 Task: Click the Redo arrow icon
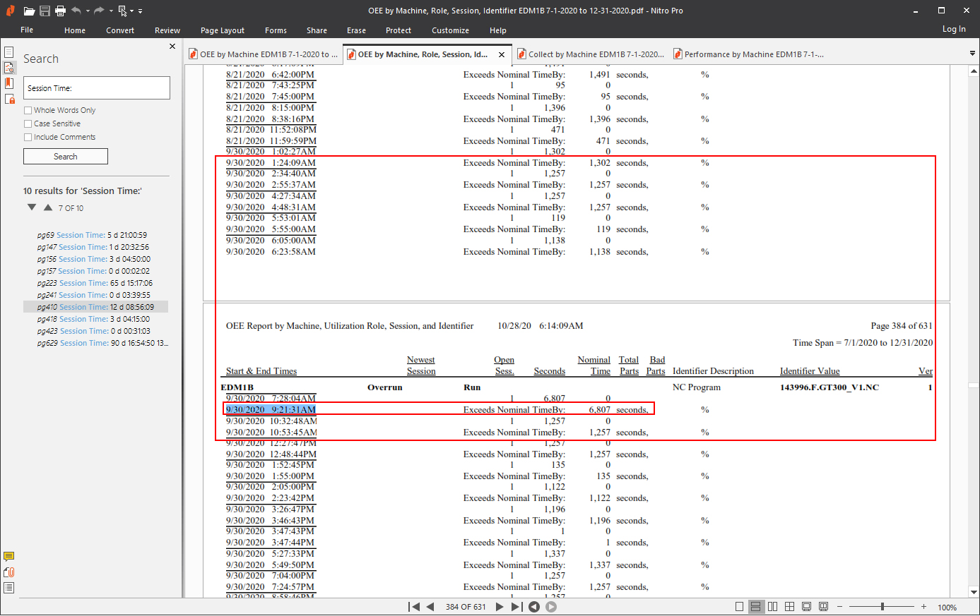(99, 11)
